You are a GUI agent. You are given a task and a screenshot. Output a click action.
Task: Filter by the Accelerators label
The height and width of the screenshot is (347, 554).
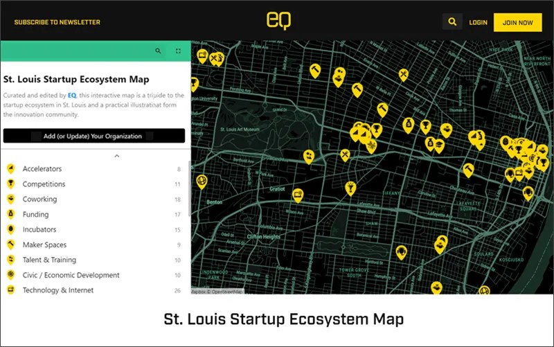pos(42,169)
